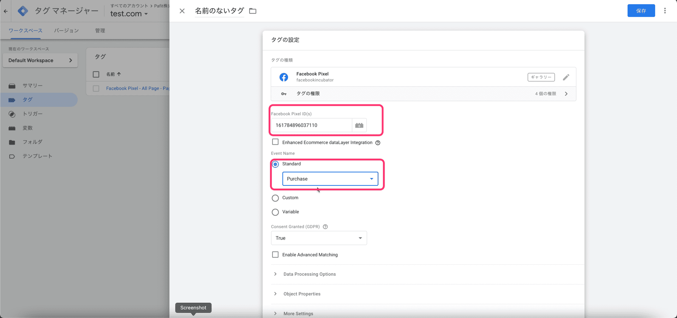Expand More Settings section
677x318 pixels.
pos(298,314)
